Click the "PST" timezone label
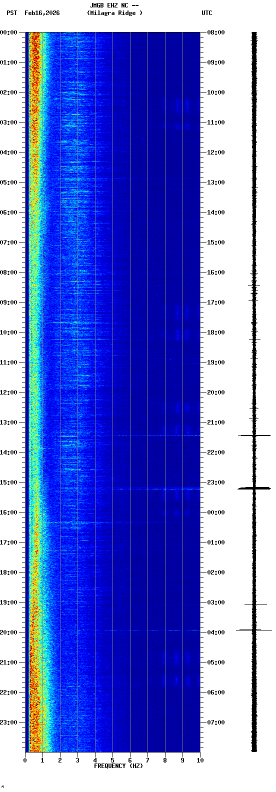This screenshot has width=276, height=792. (x=12, y=13)
